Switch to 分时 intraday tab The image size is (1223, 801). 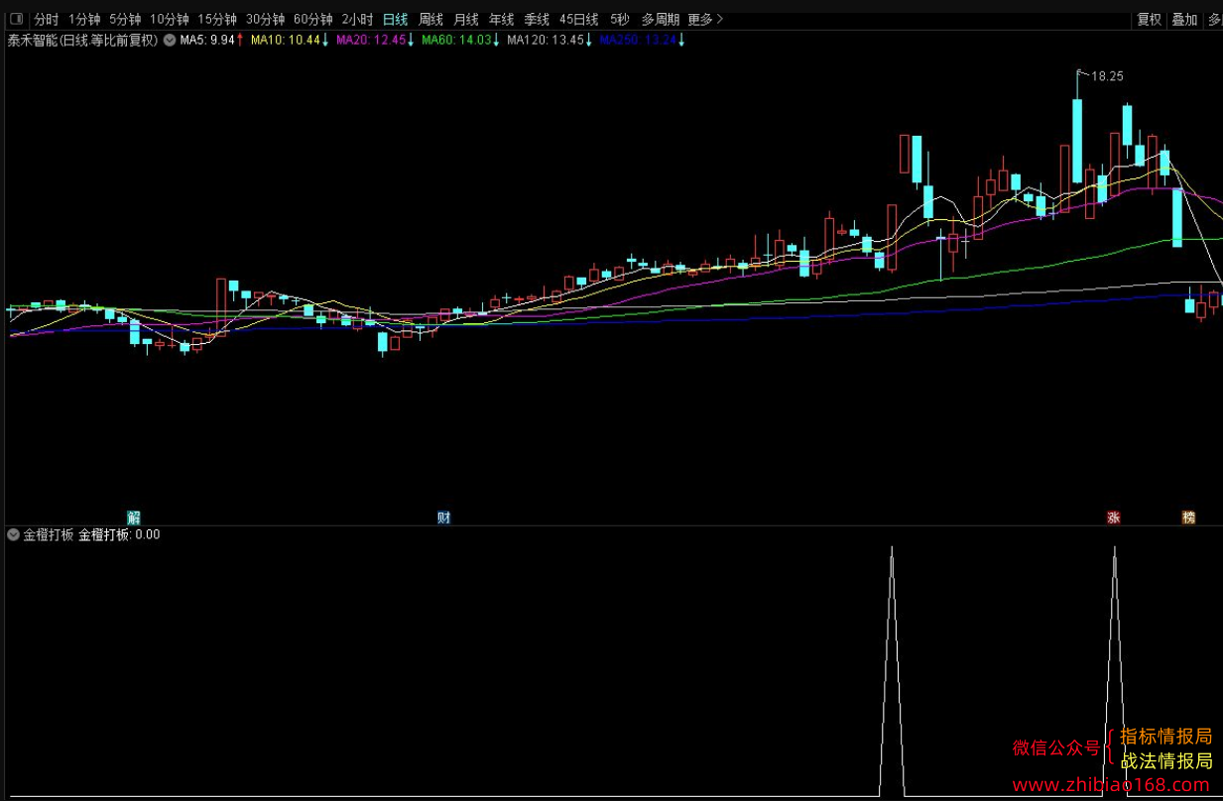click(47, 19)
